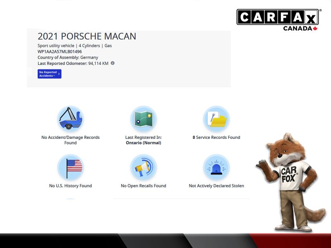
Task: Click the U.S. flag history icon
Action: point(70,167)
